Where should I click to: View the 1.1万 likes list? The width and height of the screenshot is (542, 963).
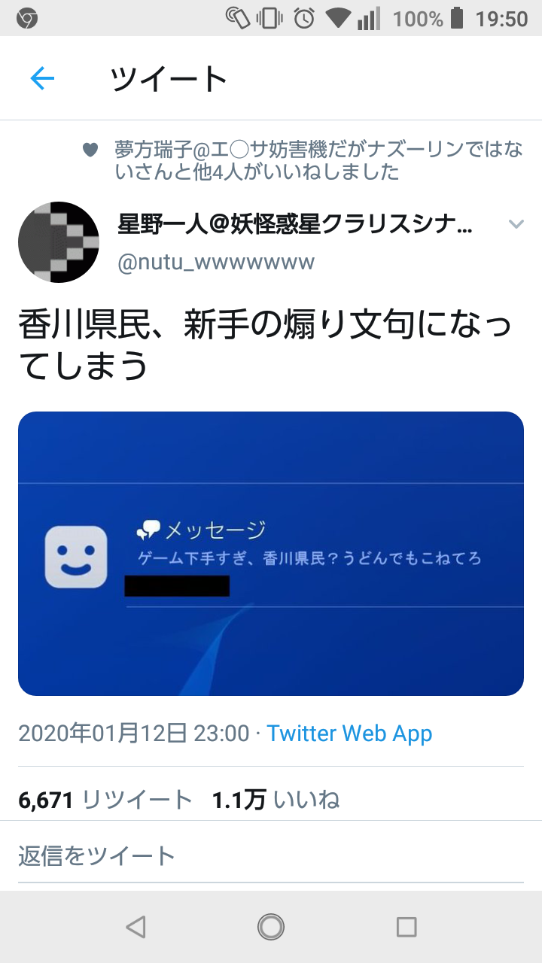[x=276, y=800]
